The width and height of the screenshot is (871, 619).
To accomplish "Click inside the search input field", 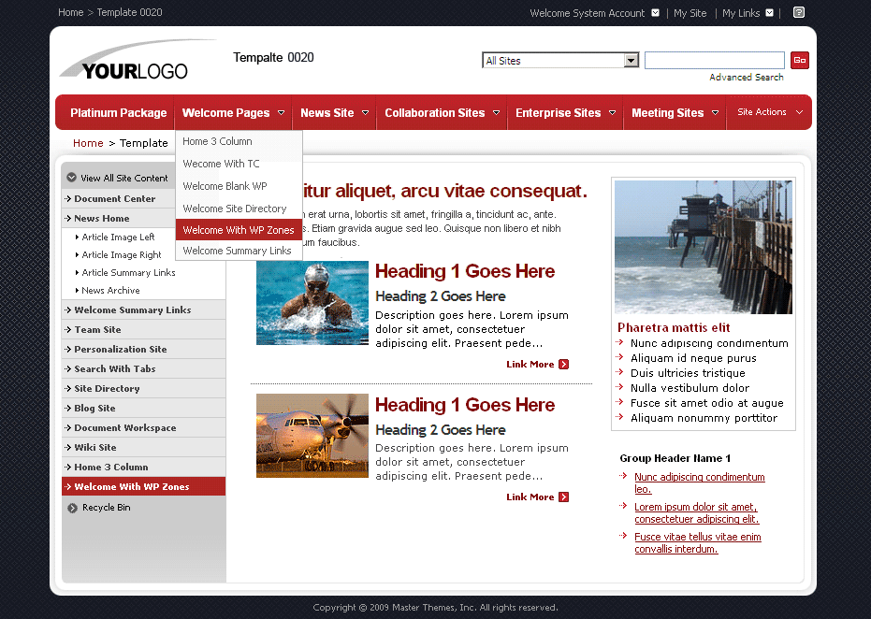I will (x=714, y=59).
